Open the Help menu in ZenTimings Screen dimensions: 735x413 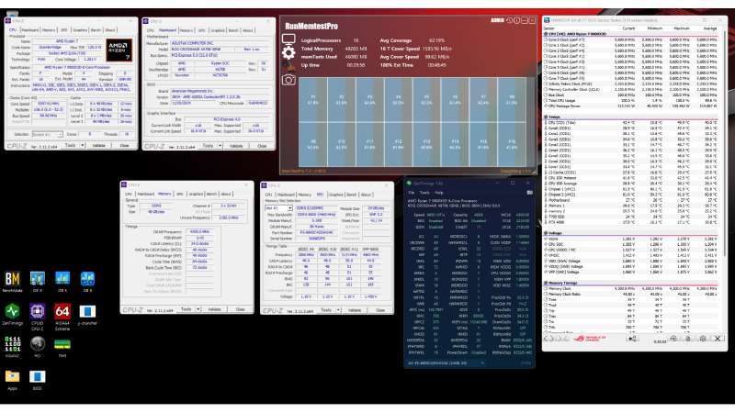coord(439,193)
